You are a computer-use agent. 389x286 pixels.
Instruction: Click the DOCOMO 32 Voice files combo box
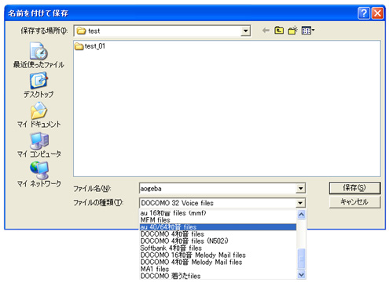[x=222, y=203]
